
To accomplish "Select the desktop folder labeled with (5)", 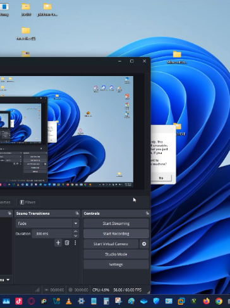I will click(x=26, y=34).
